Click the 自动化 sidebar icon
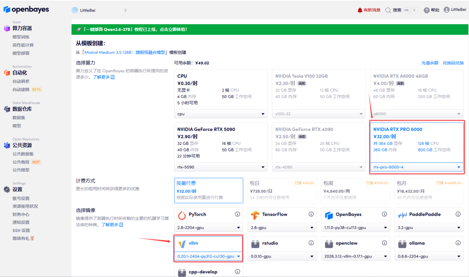The width and height of the screenshot is (469, 277). pyautogui.click(x=7, y=73)
